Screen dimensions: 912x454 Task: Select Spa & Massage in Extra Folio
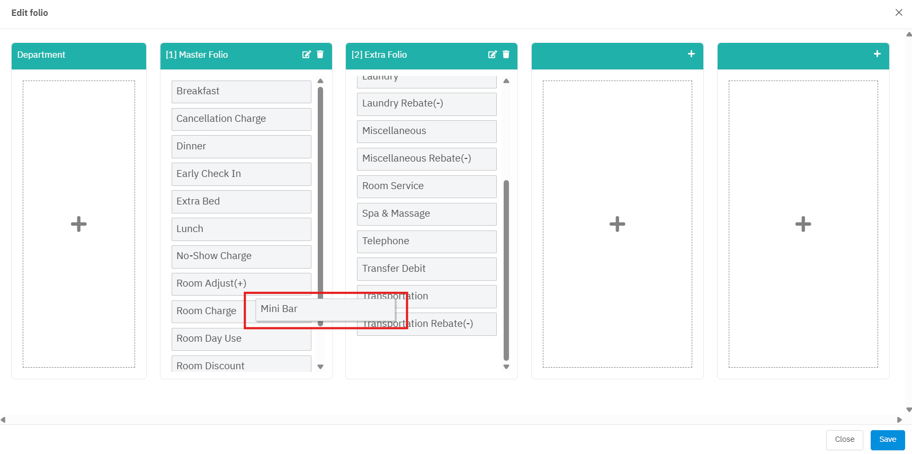coord(426,214)
